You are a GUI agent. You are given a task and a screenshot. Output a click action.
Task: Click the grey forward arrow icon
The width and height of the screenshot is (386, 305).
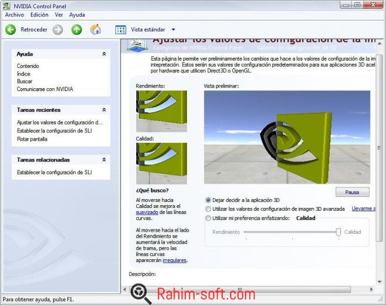point(57,30)
